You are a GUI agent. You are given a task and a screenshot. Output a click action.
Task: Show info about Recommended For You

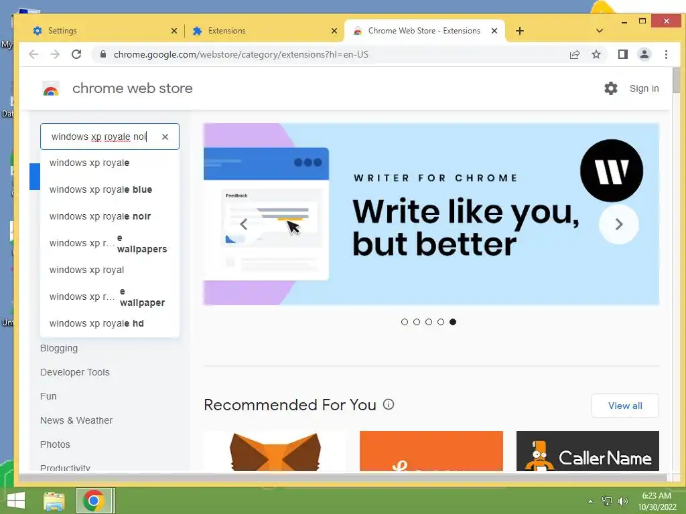coord(389,404)
